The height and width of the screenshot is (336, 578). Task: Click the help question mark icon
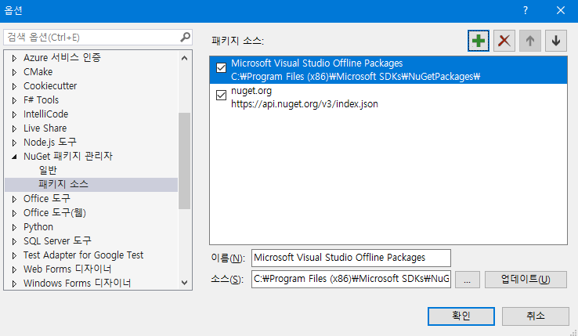coord(526,10)
